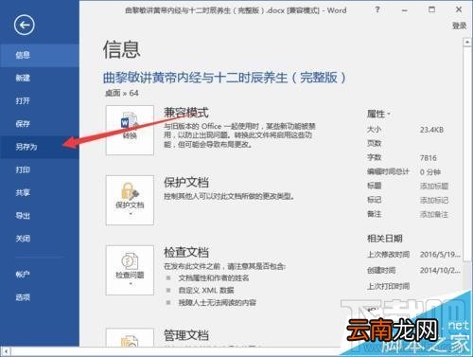Click the document title 曲黎敏讲黄帝内经
This screenshot has height=357, width=473.
click(x=224, y=78)
